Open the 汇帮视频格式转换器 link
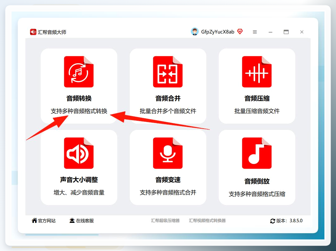 tap(207, 221)
